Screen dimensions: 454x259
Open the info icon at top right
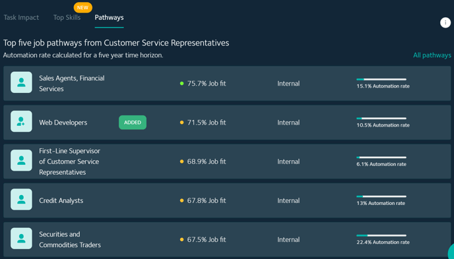tap(445, 22)
